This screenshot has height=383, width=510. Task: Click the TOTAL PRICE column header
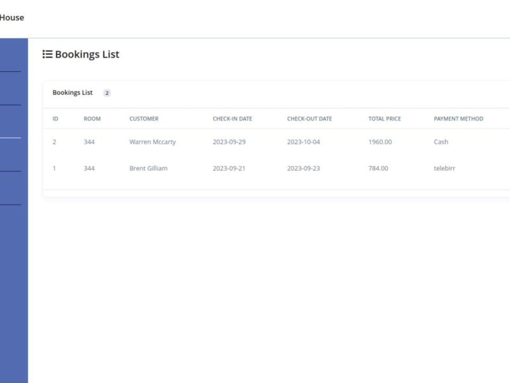(x=384, y=119)
